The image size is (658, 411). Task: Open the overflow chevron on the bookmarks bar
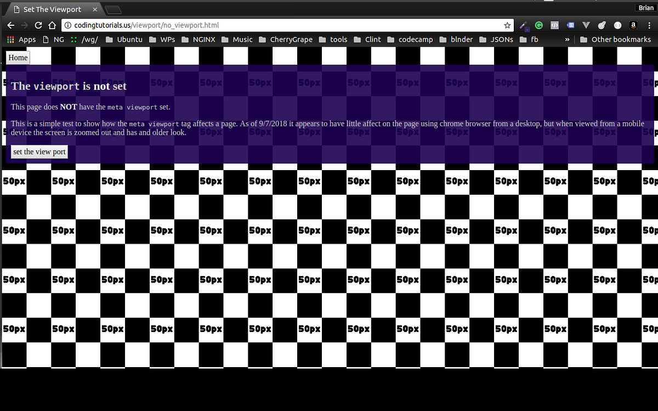(x=567, y=39)
